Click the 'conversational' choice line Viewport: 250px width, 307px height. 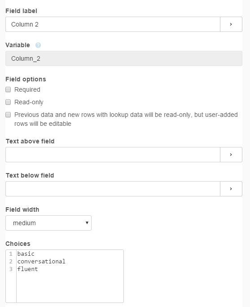41,262
